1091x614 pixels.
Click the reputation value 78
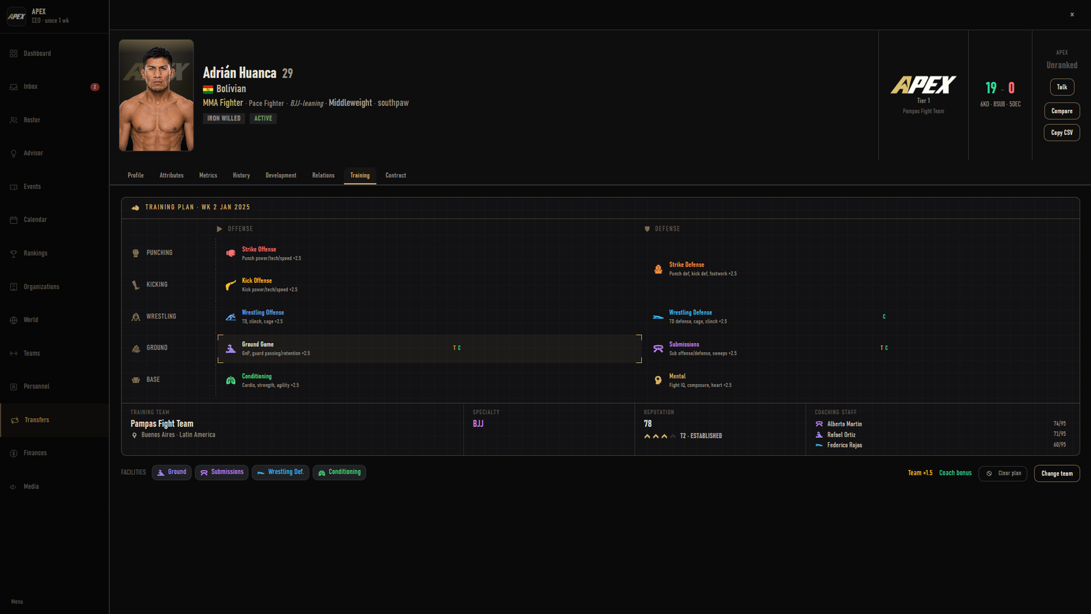coord(648,424)
